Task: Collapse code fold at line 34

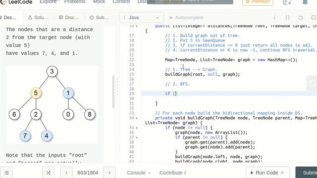Action: click(137, 118)
